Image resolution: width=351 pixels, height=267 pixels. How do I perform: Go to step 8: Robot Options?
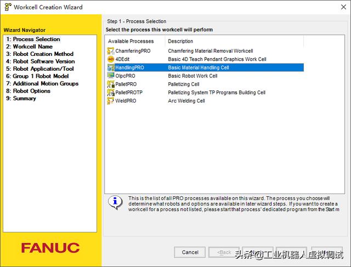(x=28, y=91)
